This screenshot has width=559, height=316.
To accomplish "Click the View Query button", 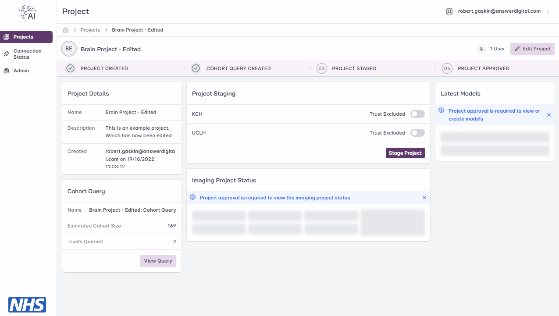I will coord(158,261).
